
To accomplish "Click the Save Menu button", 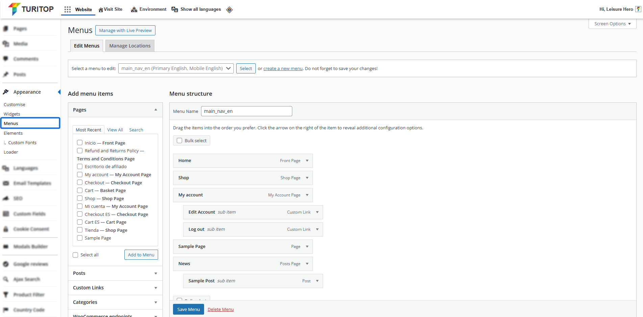I will pyautogui.click(x=188, y=309).
